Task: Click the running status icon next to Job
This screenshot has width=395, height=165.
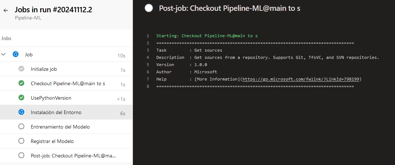Action: pos(15,55)
